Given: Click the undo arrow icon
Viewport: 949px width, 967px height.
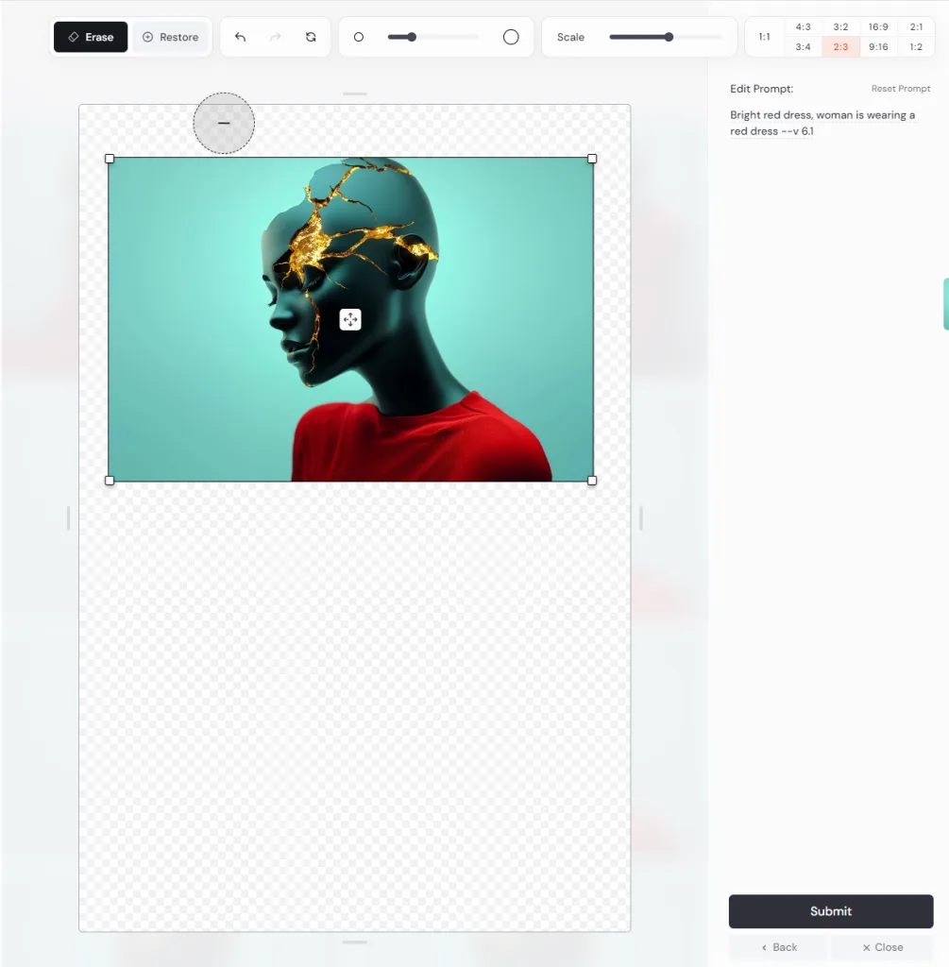Looking at the screenshot, I should point(240,37).
